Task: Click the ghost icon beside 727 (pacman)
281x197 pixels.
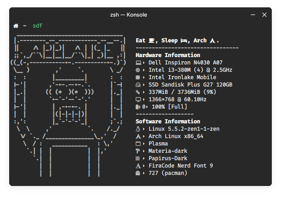Action: [138, 173]
